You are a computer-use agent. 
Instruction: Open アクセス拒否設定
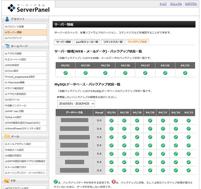(25, 94)
